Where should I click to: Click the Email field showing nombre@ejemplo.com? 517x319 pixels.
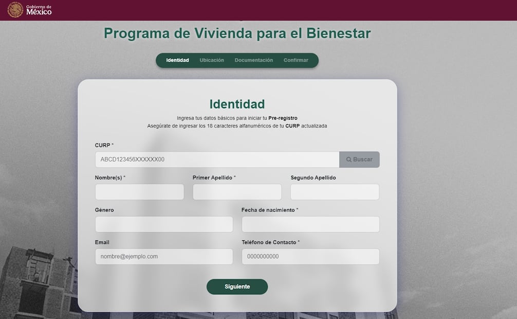coord(163,256)
